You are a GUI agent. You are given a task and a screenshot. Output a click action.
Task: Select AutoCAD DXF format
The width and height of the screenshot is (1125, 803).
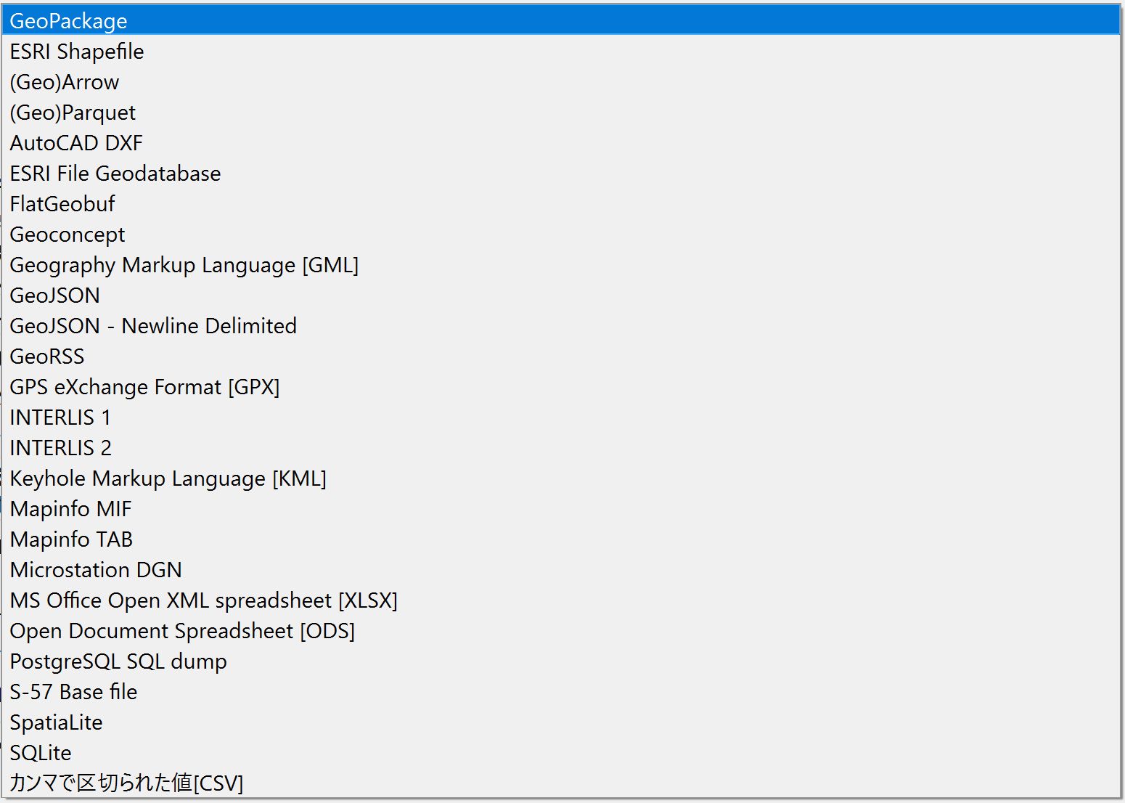point(561,142)
